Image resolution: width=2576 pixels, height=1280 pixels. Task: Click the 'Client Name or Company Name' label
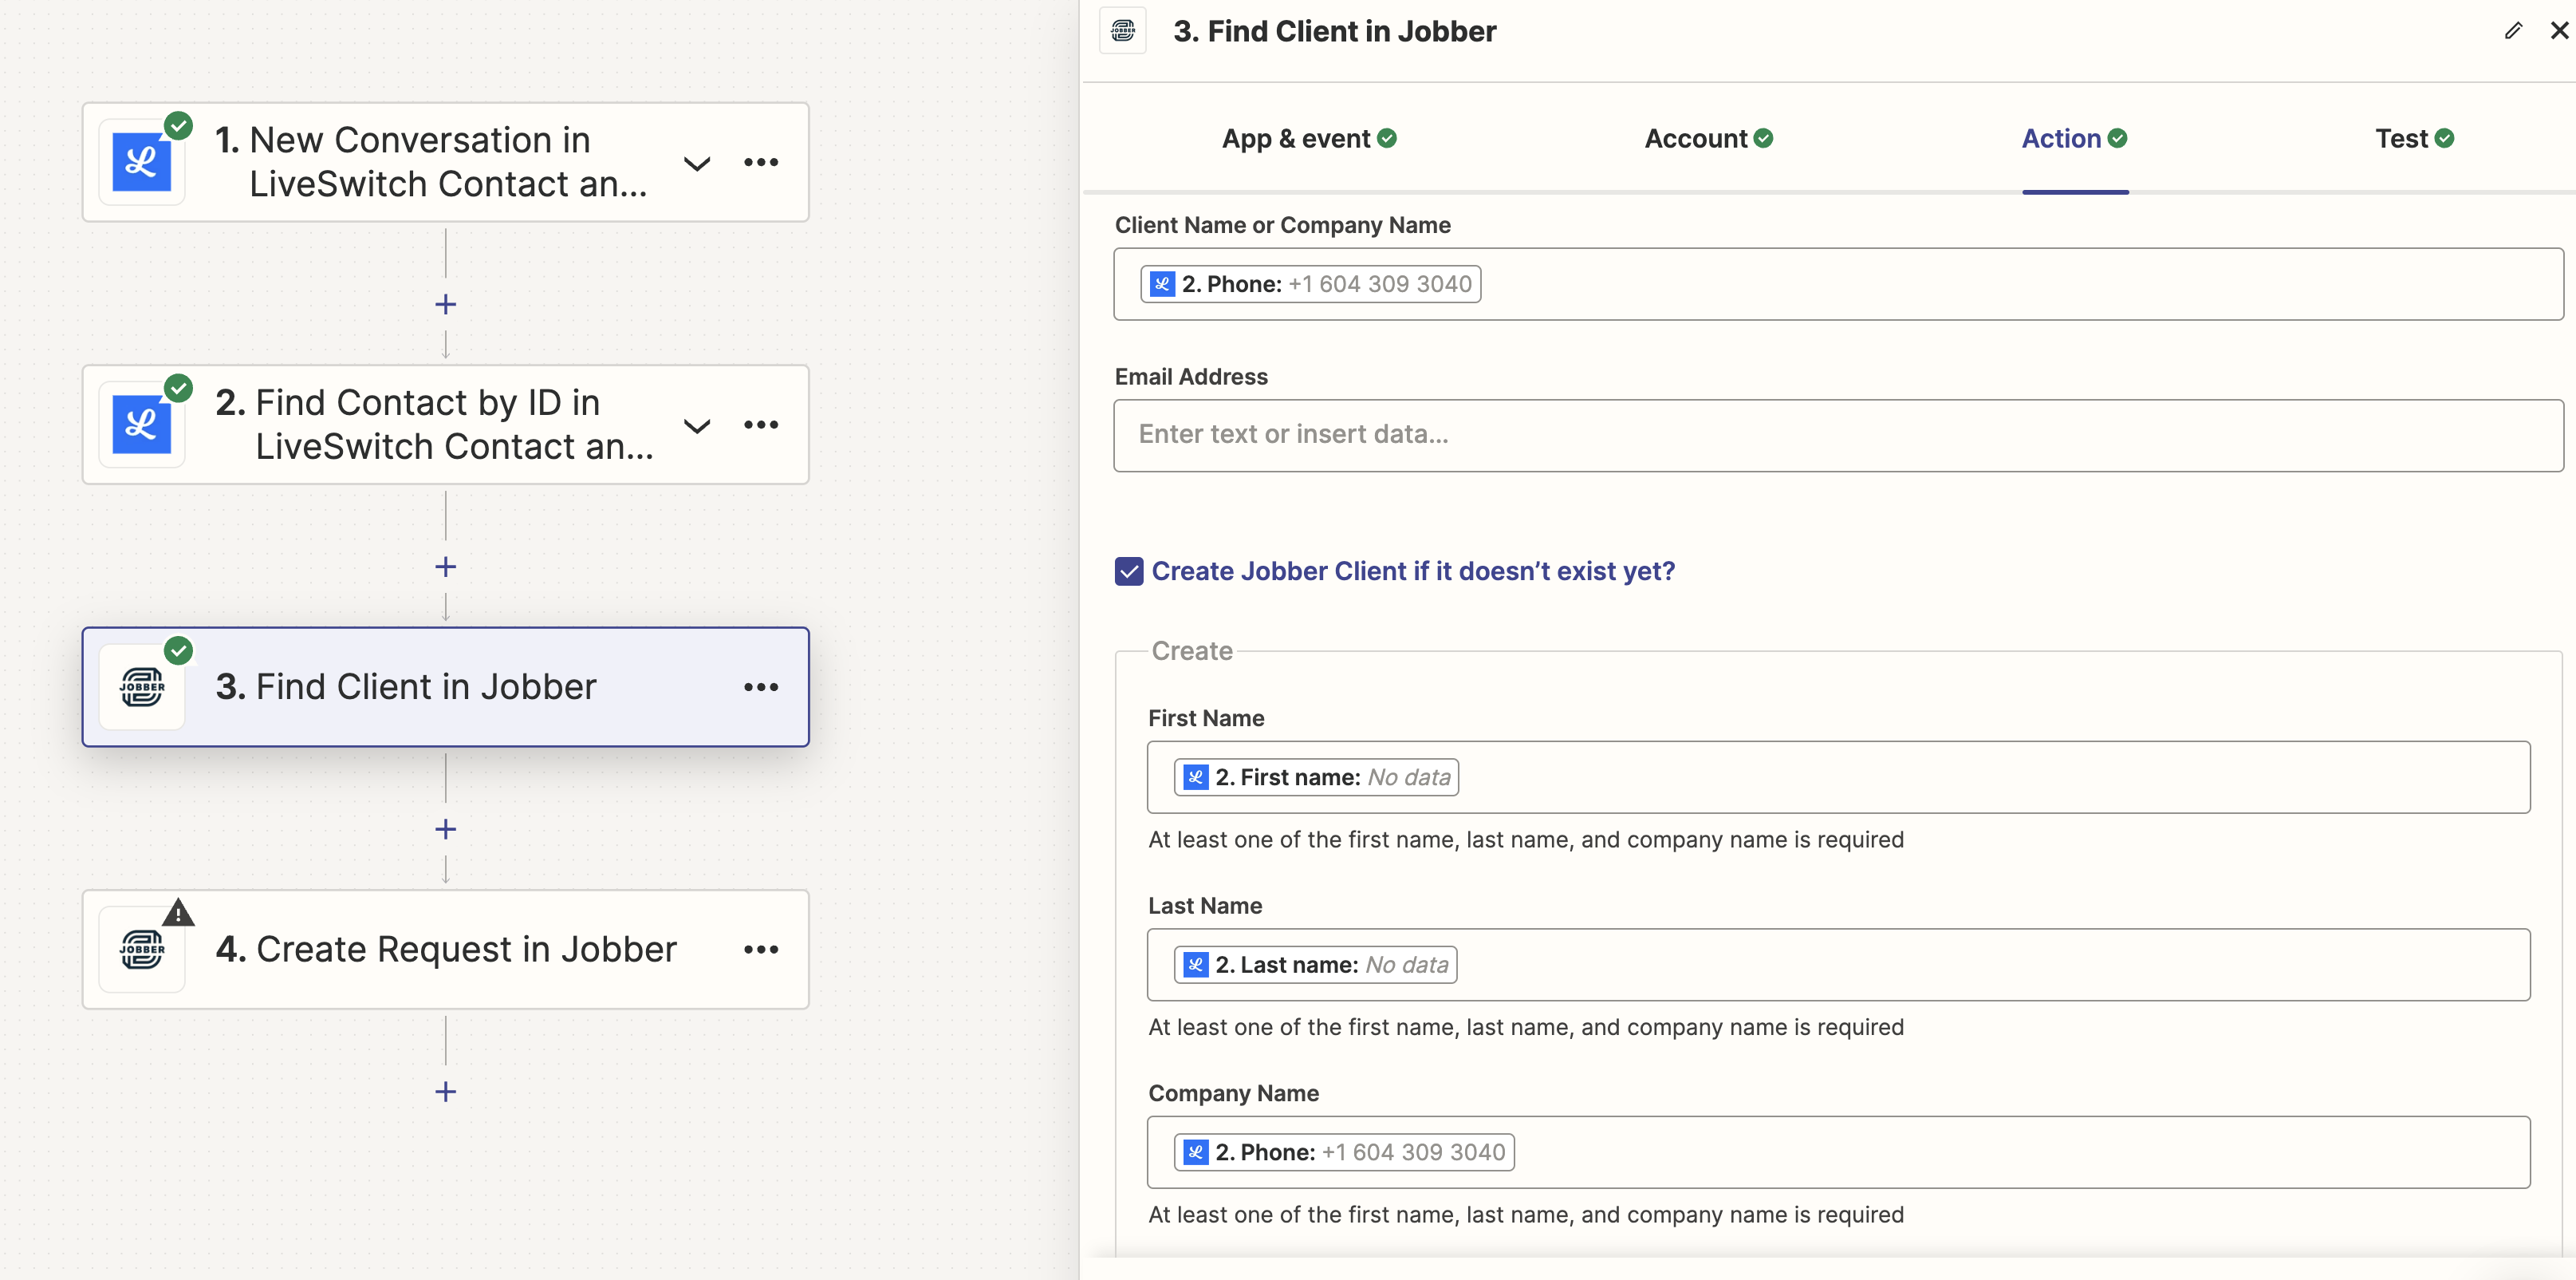coord(1282,225)
